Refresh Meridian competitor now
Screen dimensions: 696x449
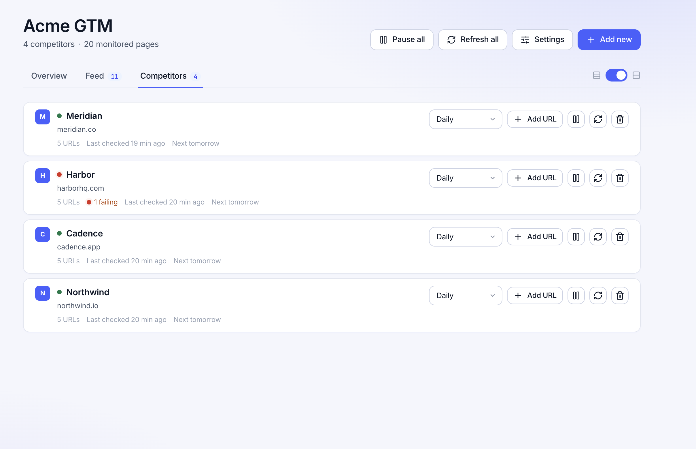[x=598, y=119]
